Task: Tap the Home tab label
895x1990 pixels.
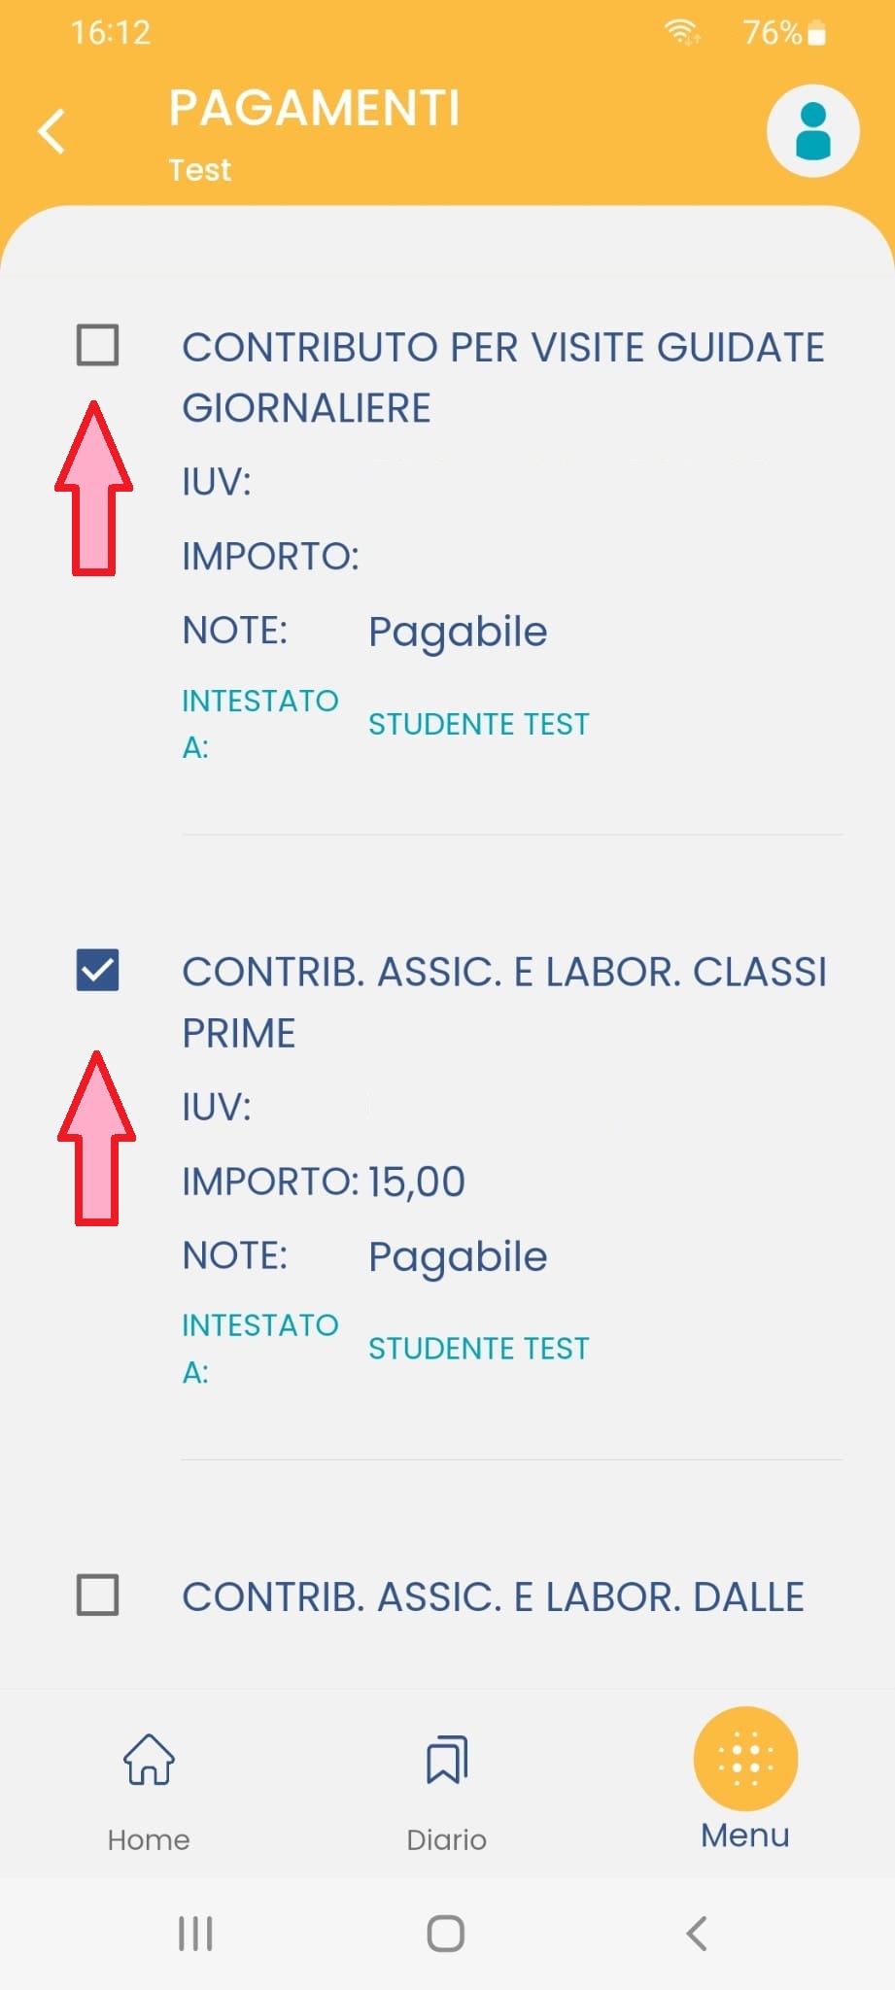Action: pos(149,1839)
